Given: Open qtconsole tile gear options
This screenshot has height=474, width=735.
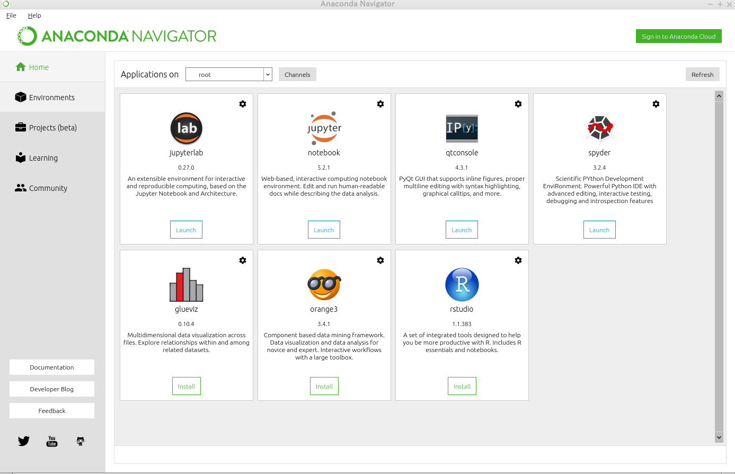Looking at the screenshot, I should (518, 104).
